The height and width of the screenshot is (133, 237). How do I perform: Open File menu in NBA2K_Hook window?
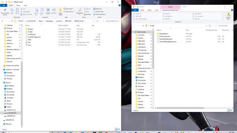(4, 5)
